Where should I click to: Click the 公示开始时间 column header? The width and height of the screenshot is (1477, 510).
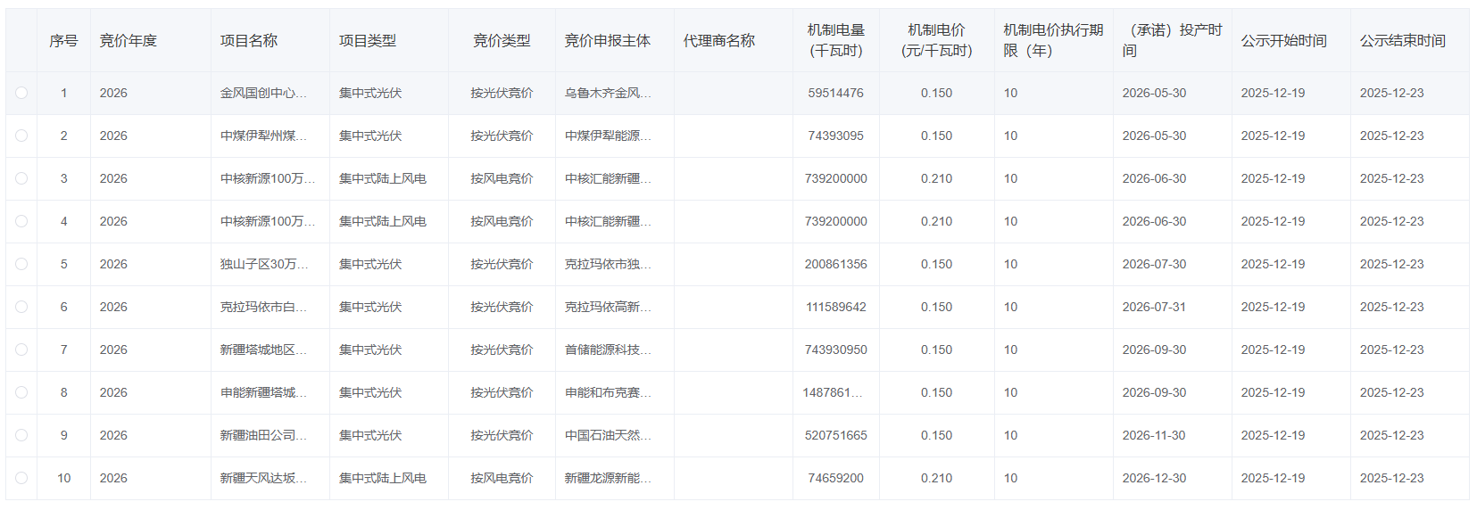pos(1283,41)
